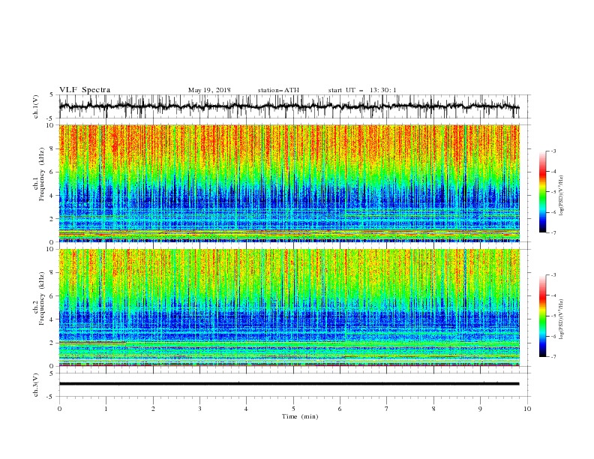Click the '8' frequency tick of ch.1 spectrogram
The width and height of the screenshot is (594, 459).
(x=52, y=148)
